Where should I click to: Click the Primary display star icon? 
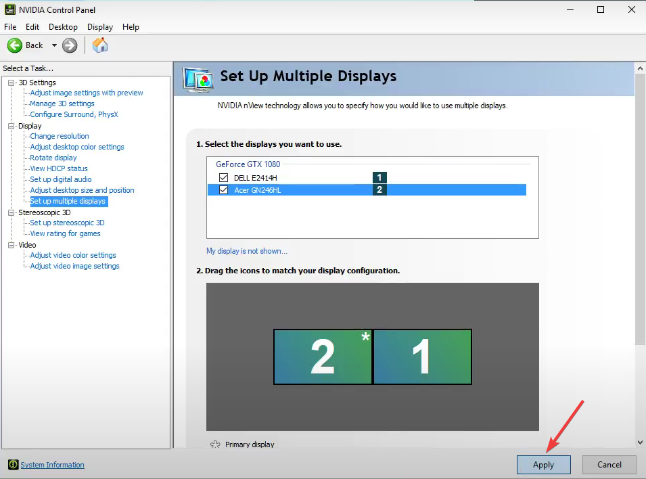pos(215,444)
